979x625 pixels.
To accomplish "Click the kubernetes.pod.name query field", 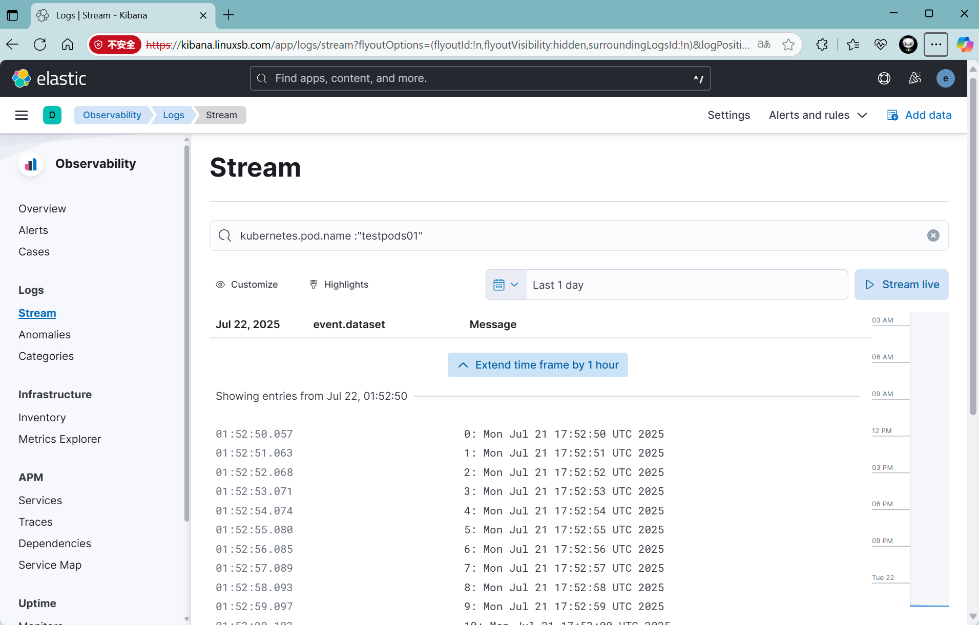I will click(574, 235).
